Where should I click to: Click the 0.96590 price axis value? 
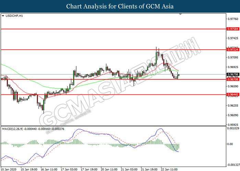pos(233,86)
